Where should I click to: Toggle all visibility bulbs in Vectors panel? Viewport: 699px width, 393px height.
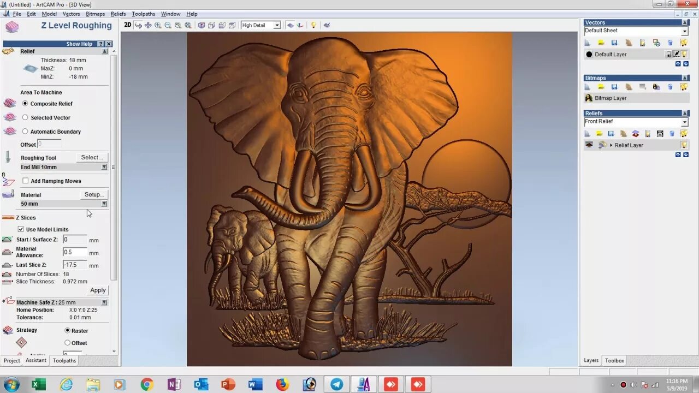coord(684,43)
